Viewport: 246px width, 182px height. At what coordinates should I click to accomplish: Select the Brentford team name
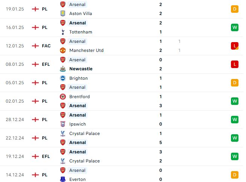coord(79,97)
